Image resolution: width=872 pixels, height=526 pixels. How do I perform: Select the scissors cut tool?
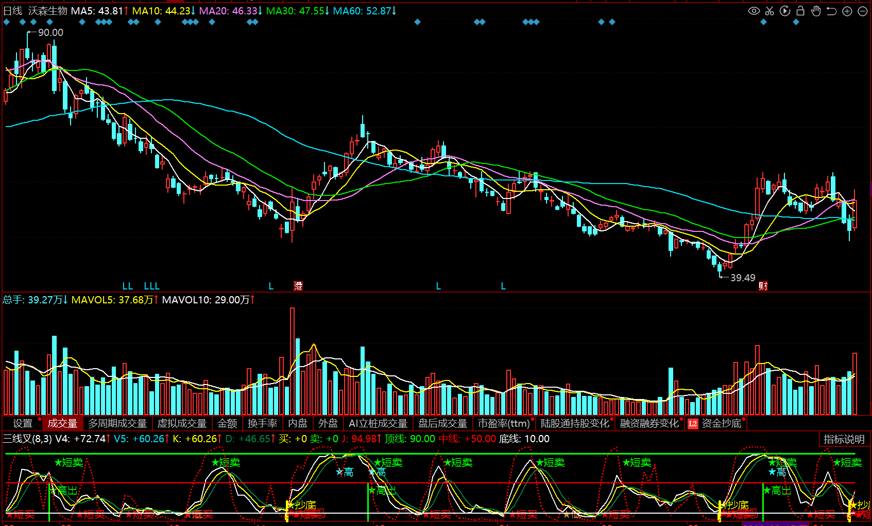(x=770, y=11)
